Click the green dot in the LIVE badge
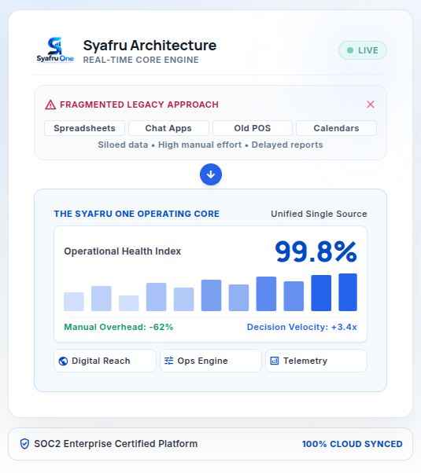421x473 pixels. click(x=350, y=50)
